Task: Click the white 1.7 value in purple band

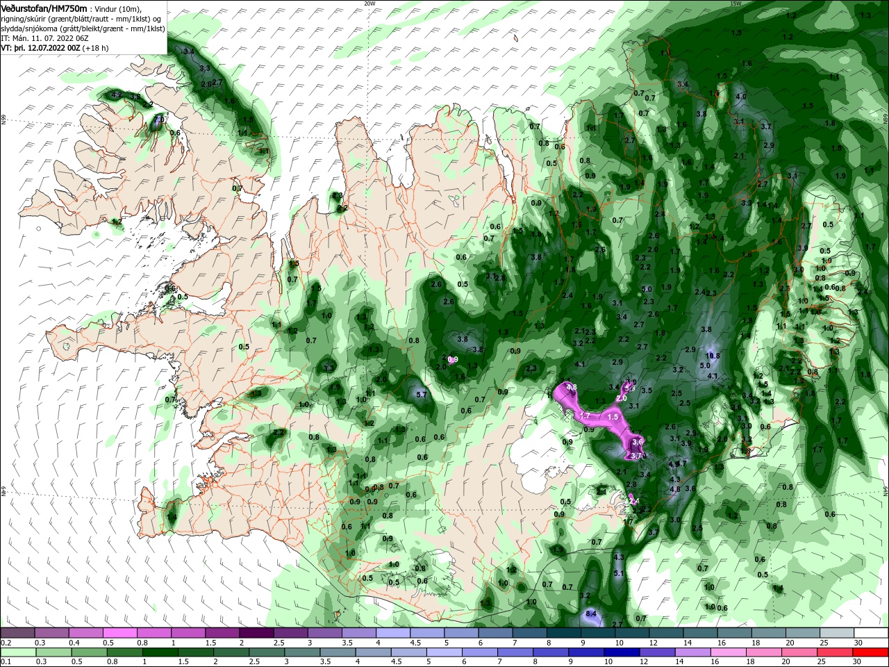Action: [x=585, y=415]
